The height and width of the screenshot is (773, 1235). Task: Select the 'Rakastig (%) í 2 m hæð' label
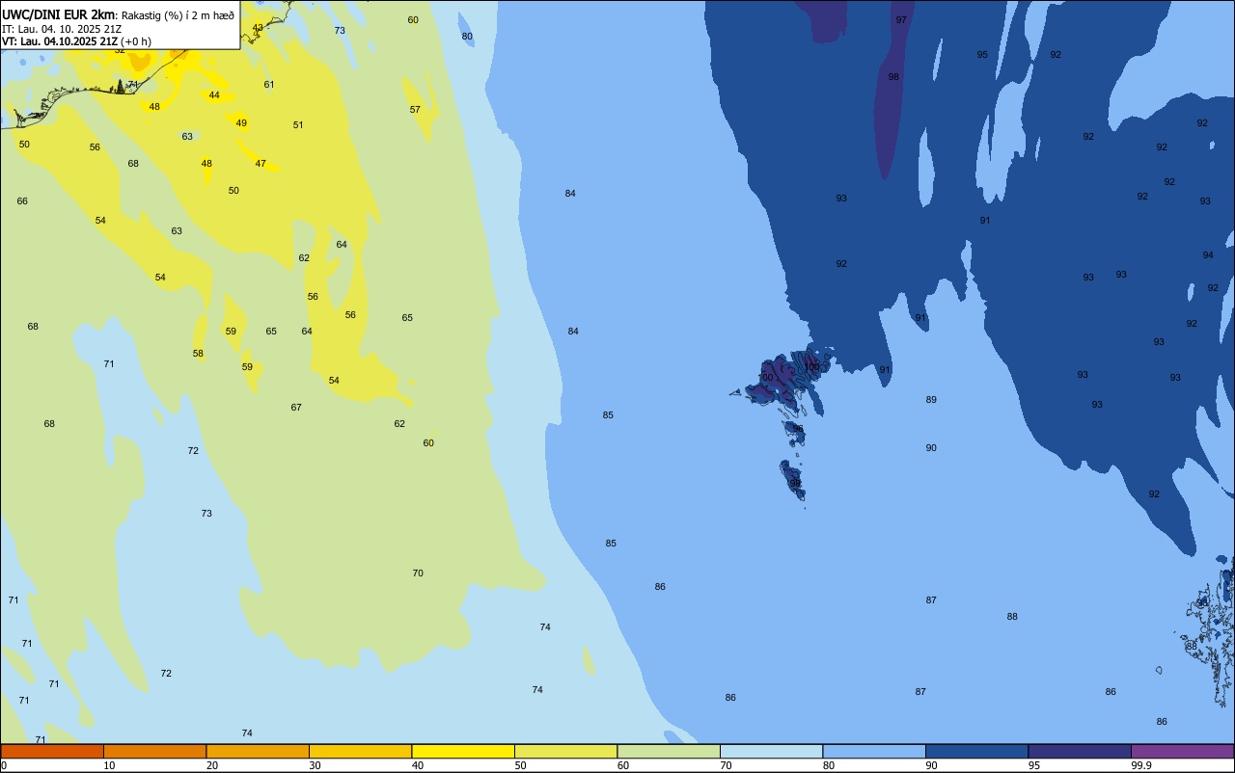(x=178, y=14)
